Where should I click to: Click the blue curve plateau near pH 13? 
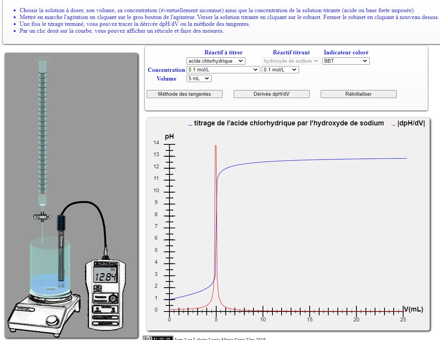pos(337,159)
